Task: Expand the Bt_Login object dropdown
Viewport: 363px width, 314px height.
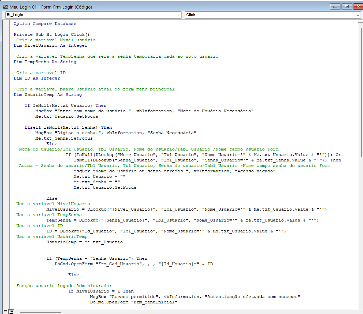Action: click(178, 15)
